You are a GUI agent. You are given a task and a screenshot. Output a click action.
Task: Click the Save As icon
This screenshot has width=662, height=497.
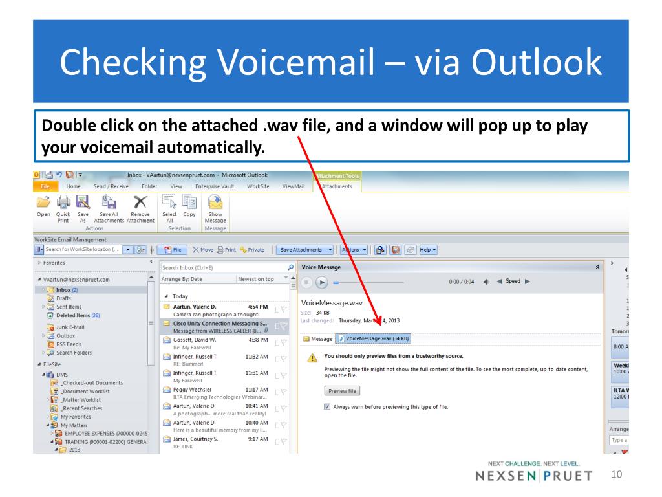click(83, 203)
